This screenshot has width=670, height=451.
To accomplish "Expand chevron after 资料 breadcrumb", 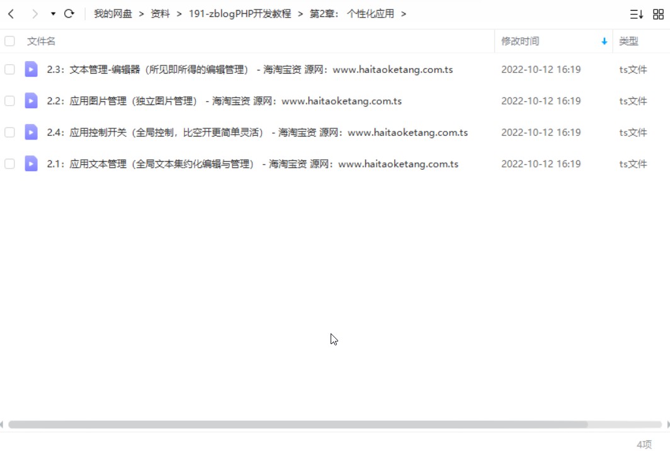I will (179, 14).
